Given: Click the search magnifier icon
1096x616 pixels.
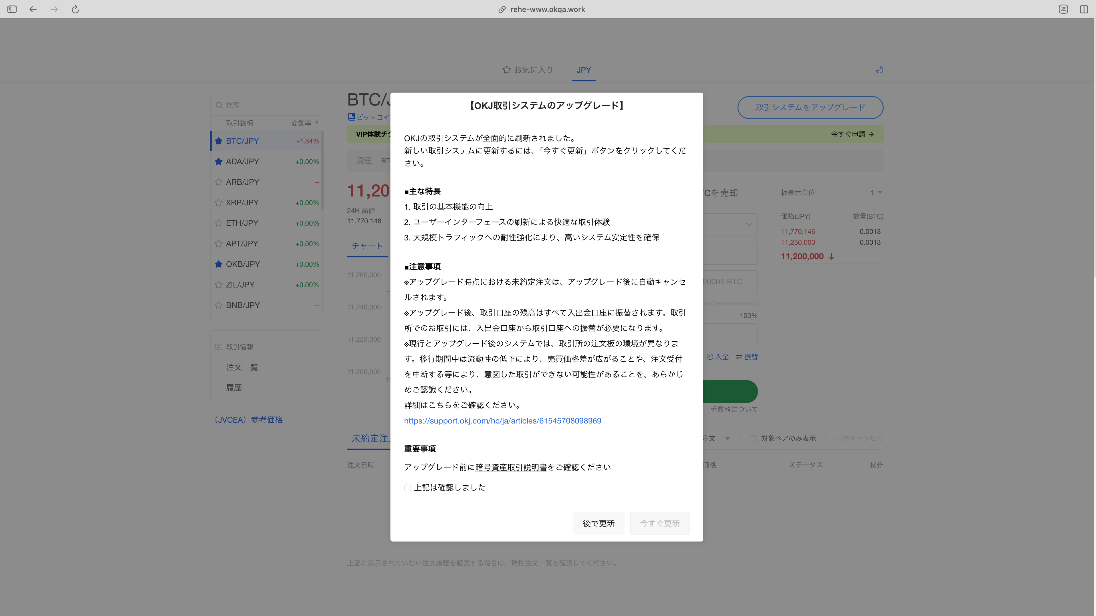Looking at the screenshot, I should (219, 105).
